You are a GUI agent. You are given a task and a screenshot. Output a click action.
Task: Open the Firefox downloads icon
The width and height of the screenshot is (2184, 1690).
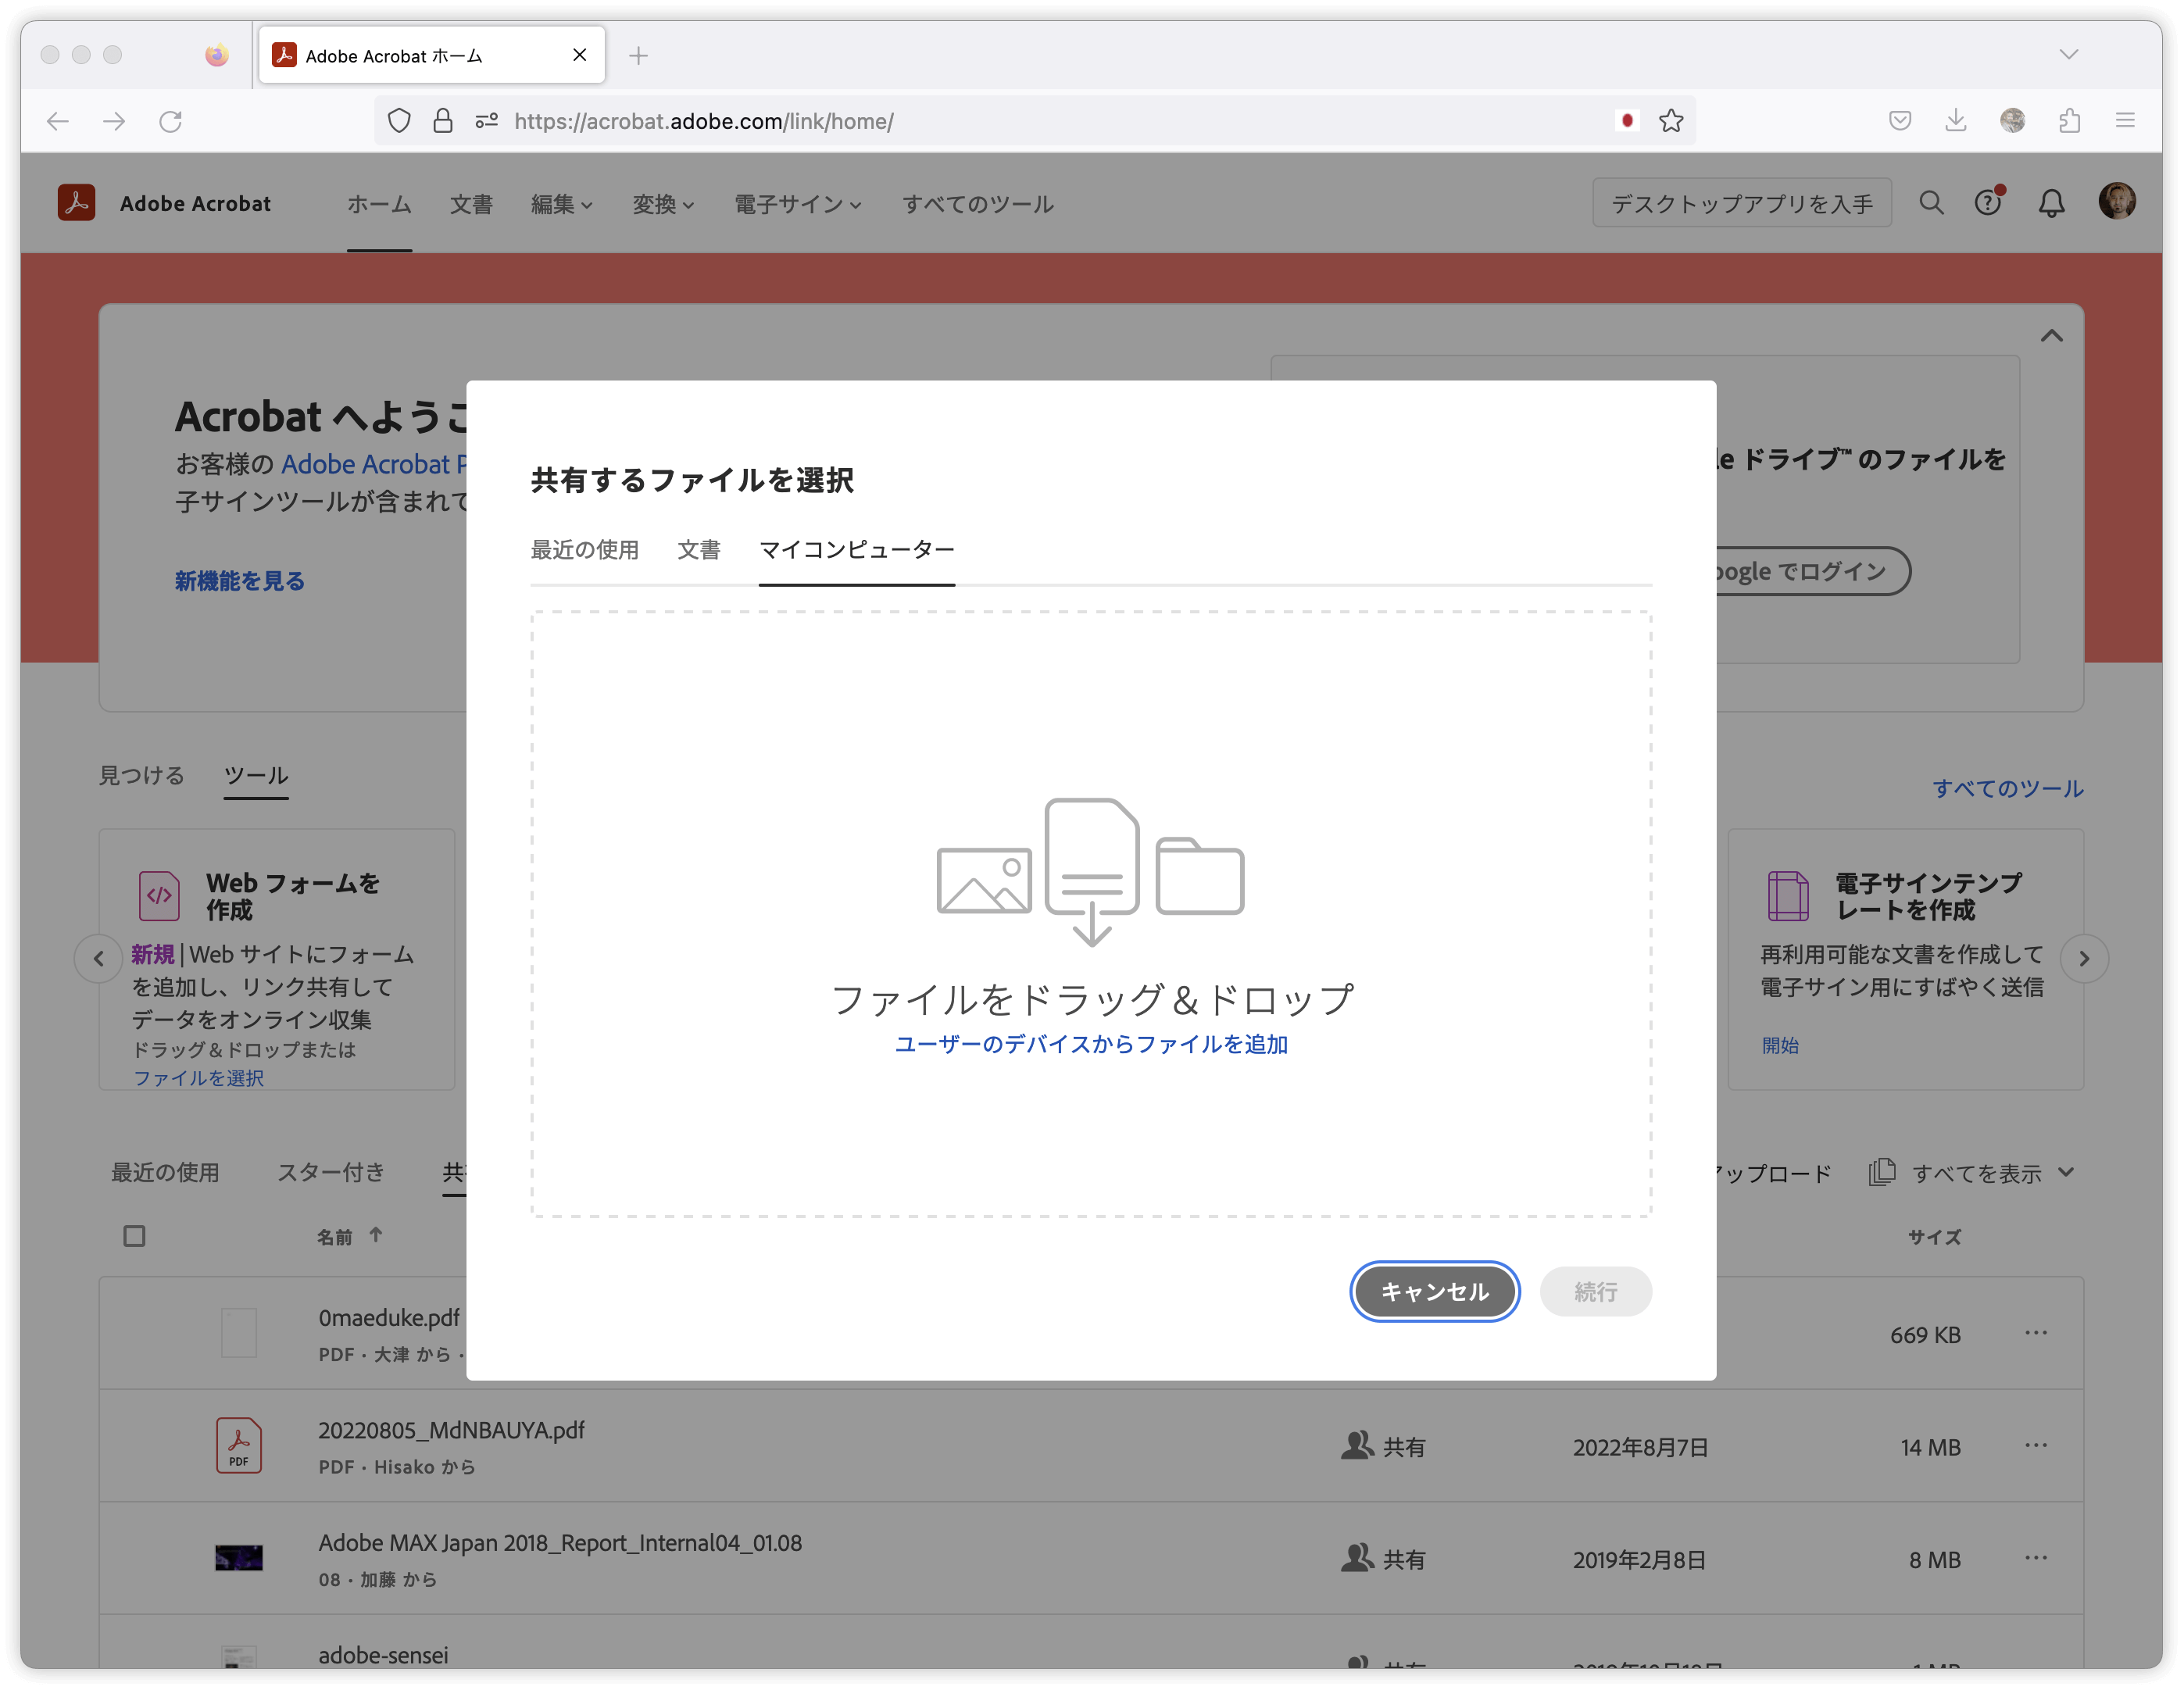[1956, 121]
